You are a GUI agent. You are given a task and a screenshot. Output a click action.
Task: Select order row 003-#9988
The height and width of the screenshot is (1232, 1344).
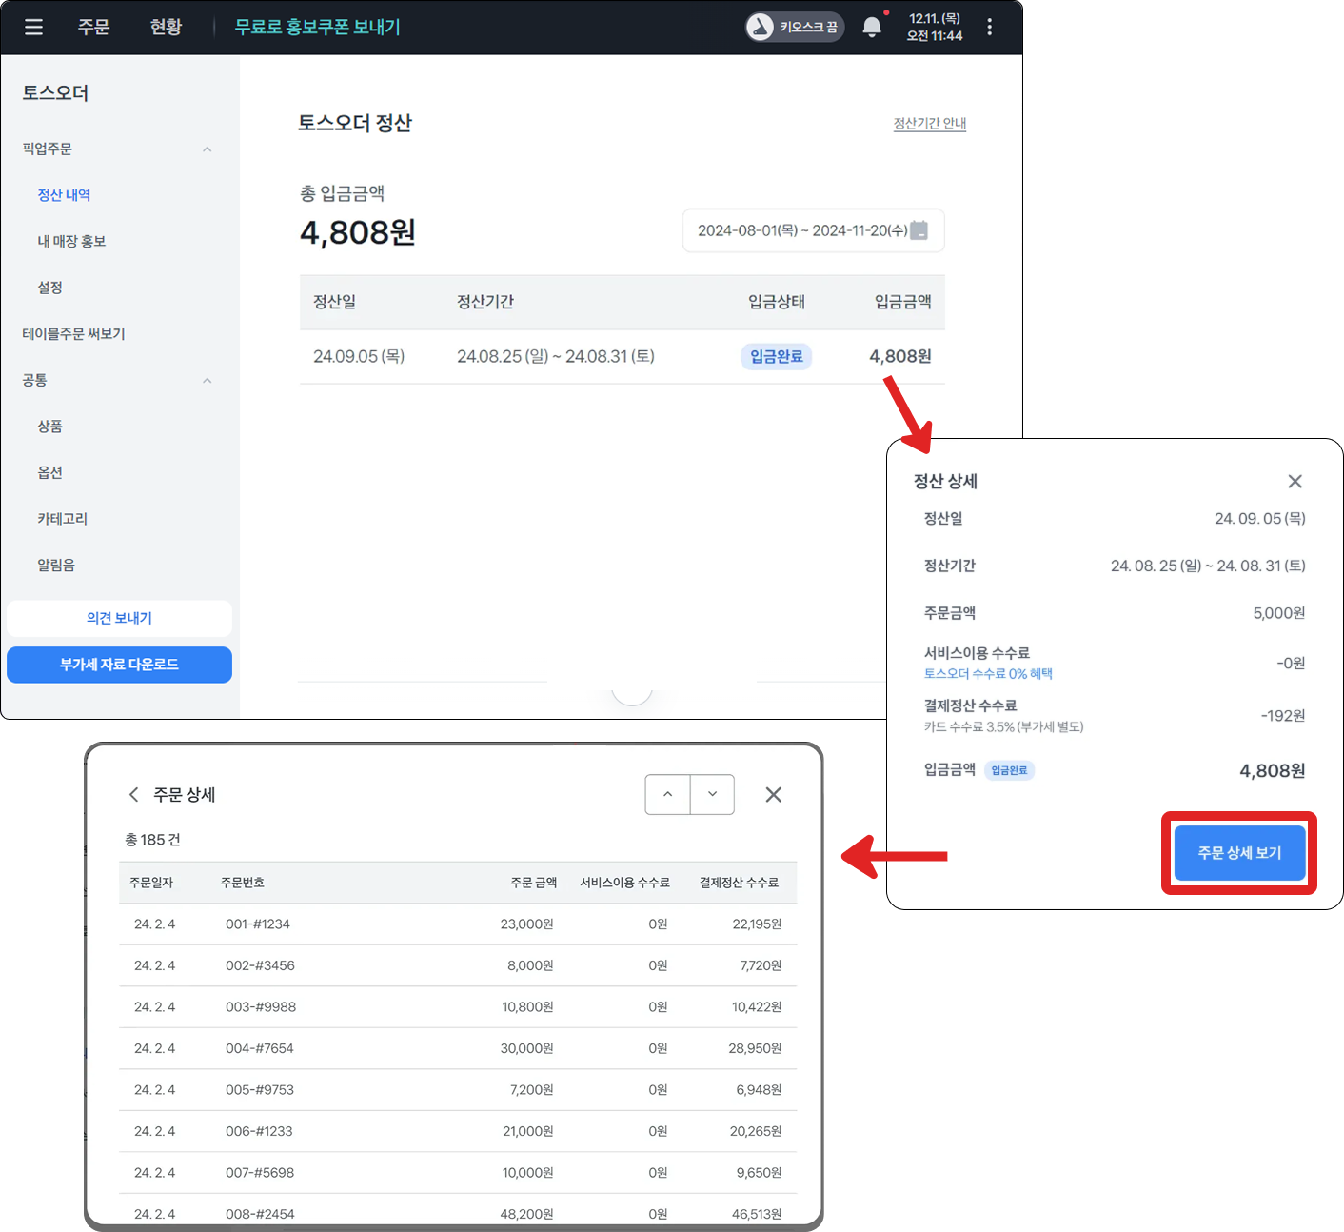coord(458,1007)
